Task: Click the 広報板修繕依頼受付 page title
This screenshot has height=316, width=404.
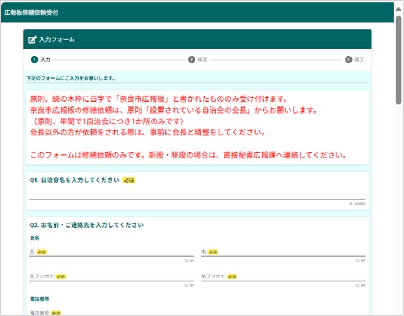Action: tap(31, 13)
